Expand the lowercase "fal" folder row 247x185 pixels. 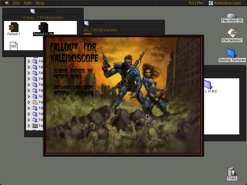tap(29, 96)
